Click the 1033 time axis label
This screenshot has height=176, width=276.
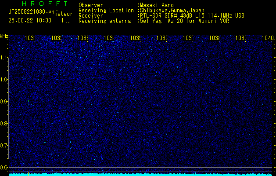(83, 38)
